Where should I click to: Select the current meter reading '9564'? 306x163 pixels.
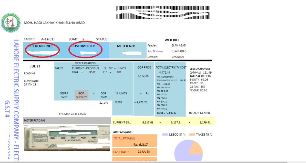coord(75,72)
